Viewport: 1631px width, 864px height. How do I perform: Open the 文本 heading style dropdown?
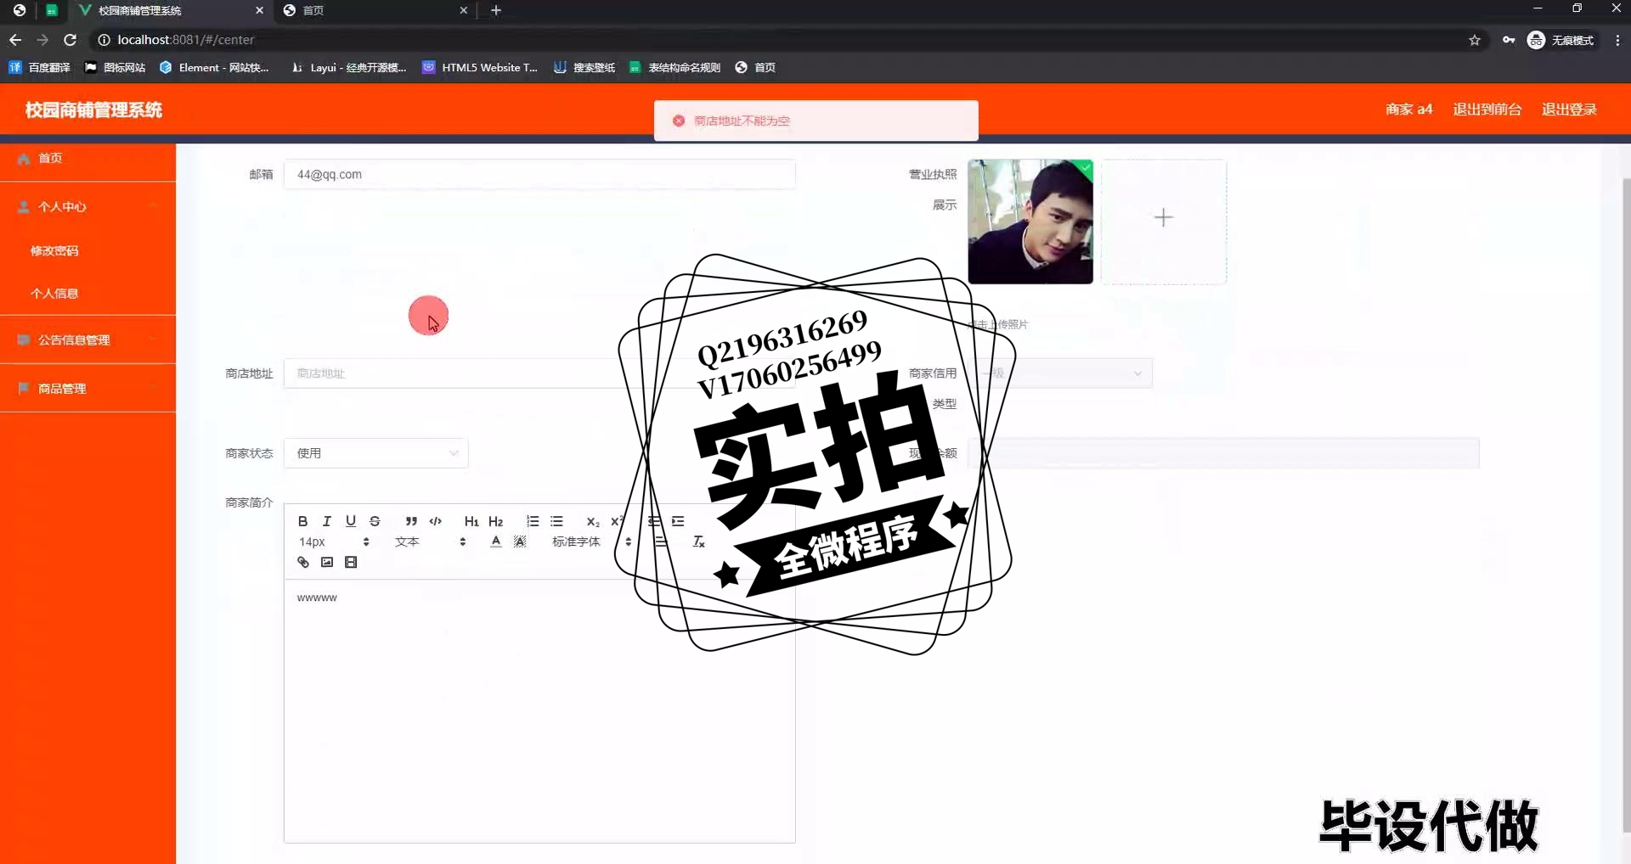click(431, 541)
